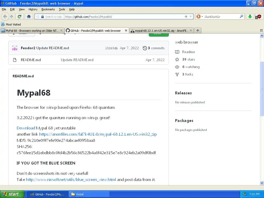Open commit hash 15265db
264x198 pixels.
(x=111, y=48)
